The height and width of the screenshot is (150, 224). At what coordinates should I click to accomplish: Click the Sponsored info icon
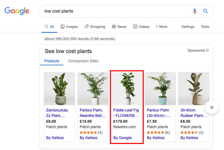[x=207, y=50]
